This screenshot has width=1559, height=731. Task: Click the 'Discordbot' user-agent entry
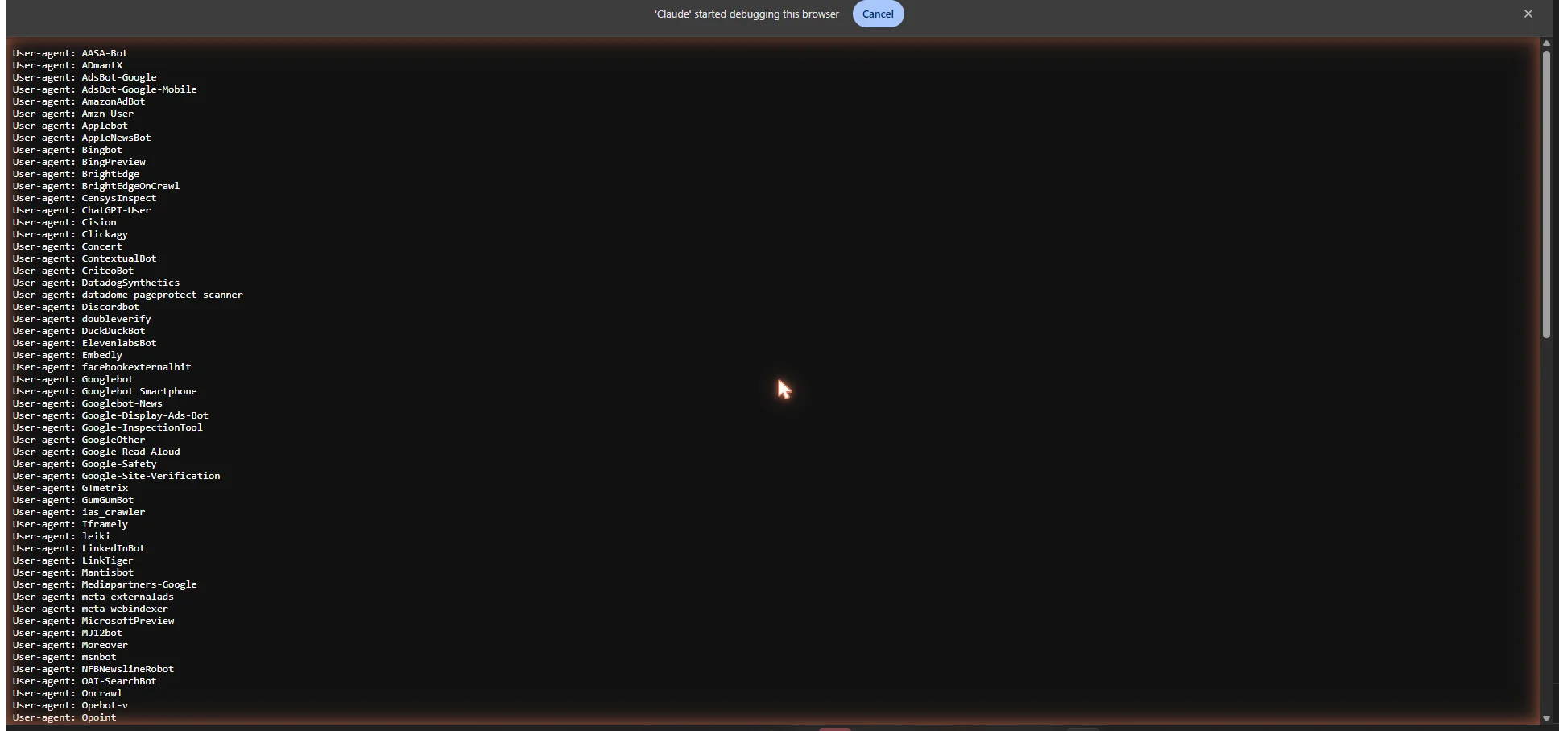[x=76, y=307]
